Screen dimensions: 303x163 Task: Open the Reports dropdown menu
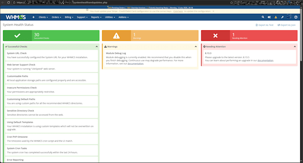[96, 17]
